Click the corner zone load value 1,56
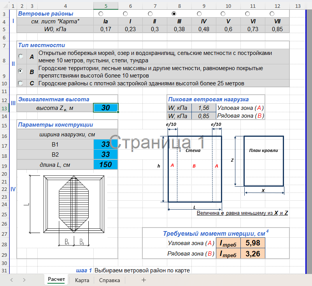 click(x=204, y=108)
